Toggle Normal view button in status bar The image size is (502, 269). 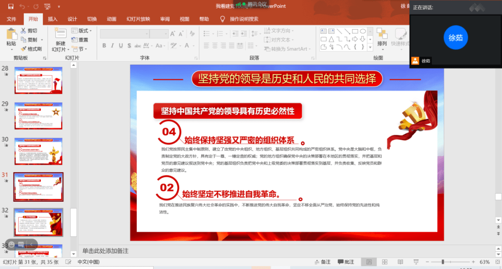(x=369, y=262)
